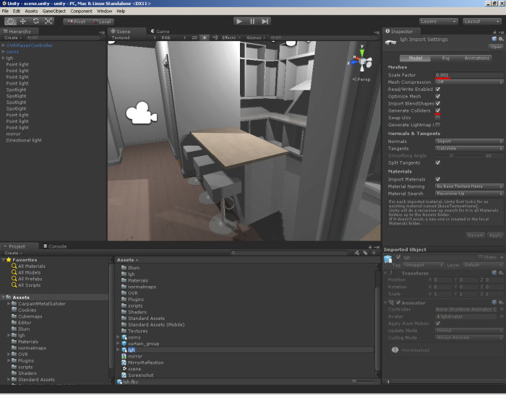The height and width of the screenshot is (395, 506).
Task: Click search by type icon in Project
Action: point(357,253)
